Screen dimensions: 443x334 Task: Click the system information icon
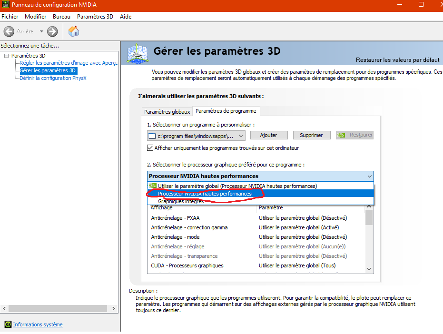click(8, 324)
